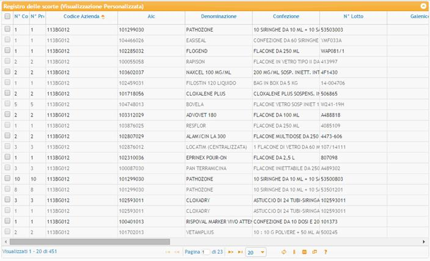430x261 pixels.
Task: Click cell PAN TERRAMICINA
Action: [206, 168]
